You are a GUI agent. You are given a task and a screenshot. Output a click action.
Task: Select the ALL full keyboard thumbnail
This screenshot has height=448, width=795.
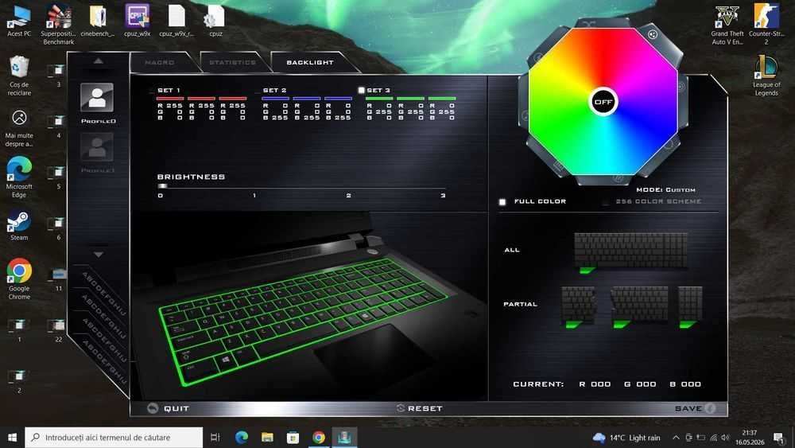630,250
